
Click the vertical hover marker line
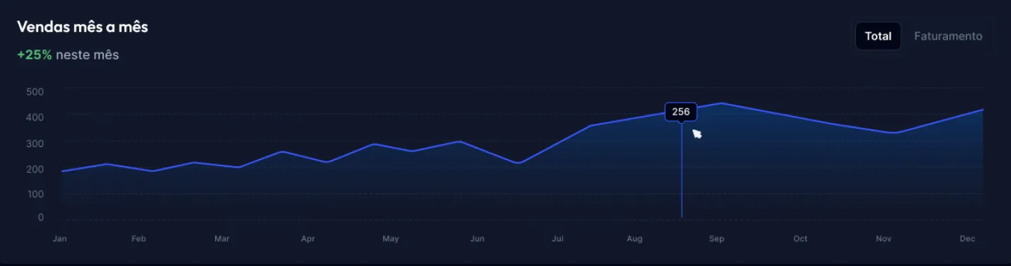pyautogui.click(x=681, y=170)
